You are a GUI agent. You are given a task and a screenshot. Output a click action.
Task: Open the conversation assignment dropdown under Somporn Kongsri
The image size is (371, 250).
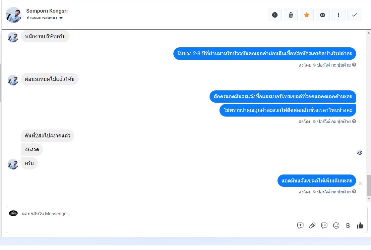(x=44, y=18)
